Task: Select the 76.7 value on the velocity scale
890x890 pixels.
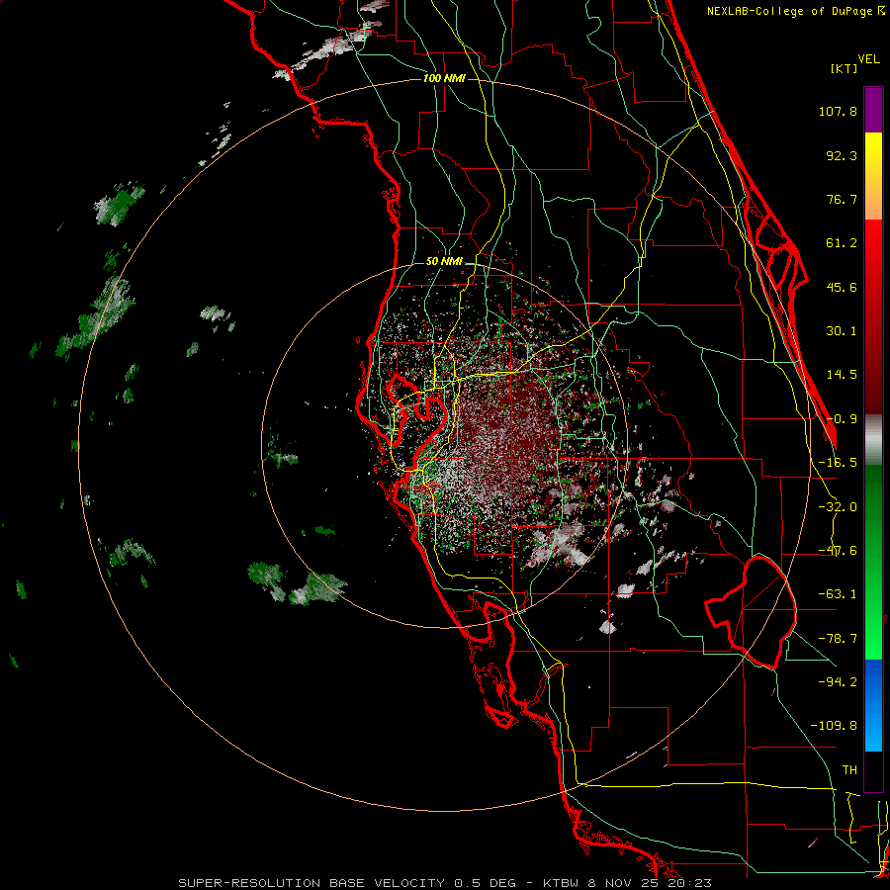Action: [x=842, y=199]
